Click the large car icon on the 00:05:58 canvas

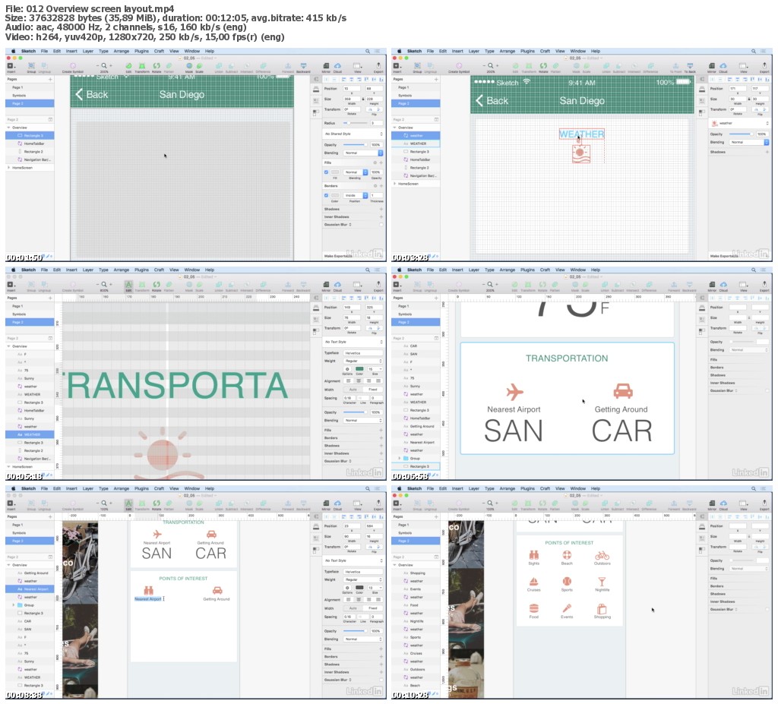point(623,391)
